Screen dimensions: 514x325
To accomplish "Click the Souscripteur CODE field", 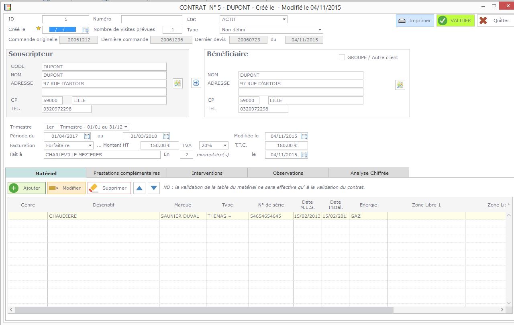I will (104, 67).
